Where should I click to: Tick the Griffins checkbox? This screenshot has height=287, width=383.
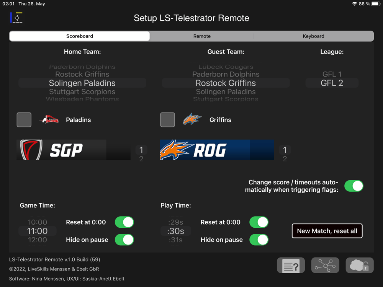coord(167,120)
